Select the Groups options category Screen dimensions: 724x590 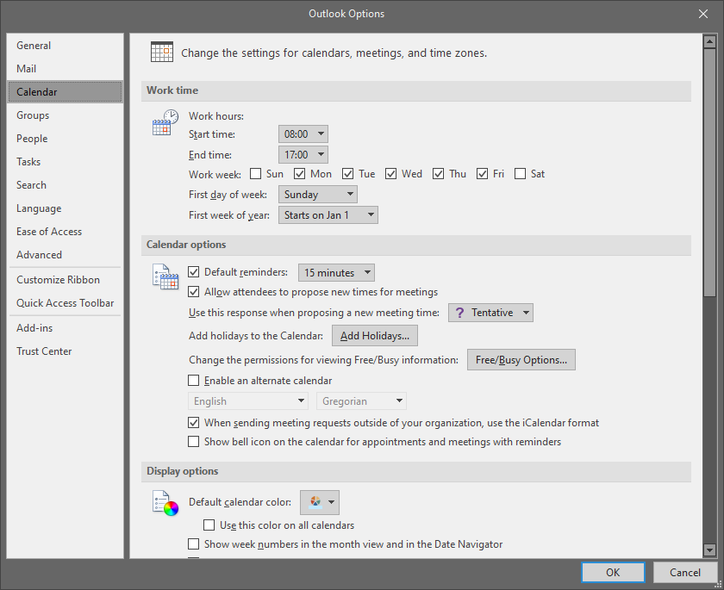click(65, 115)
